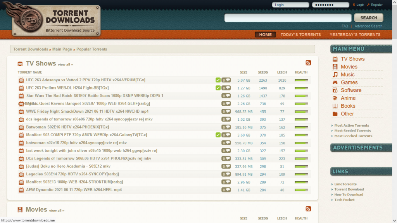Open batwoman s02e16 720p hdtv torrent
Image resolution: width=397 pixels, height=223 pixels.
(76, 142)
